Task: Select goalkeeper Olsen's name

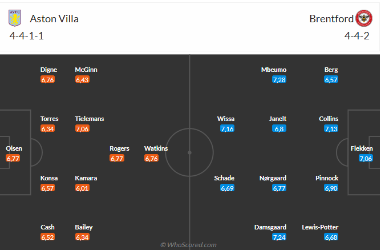Action: (14, 148)
